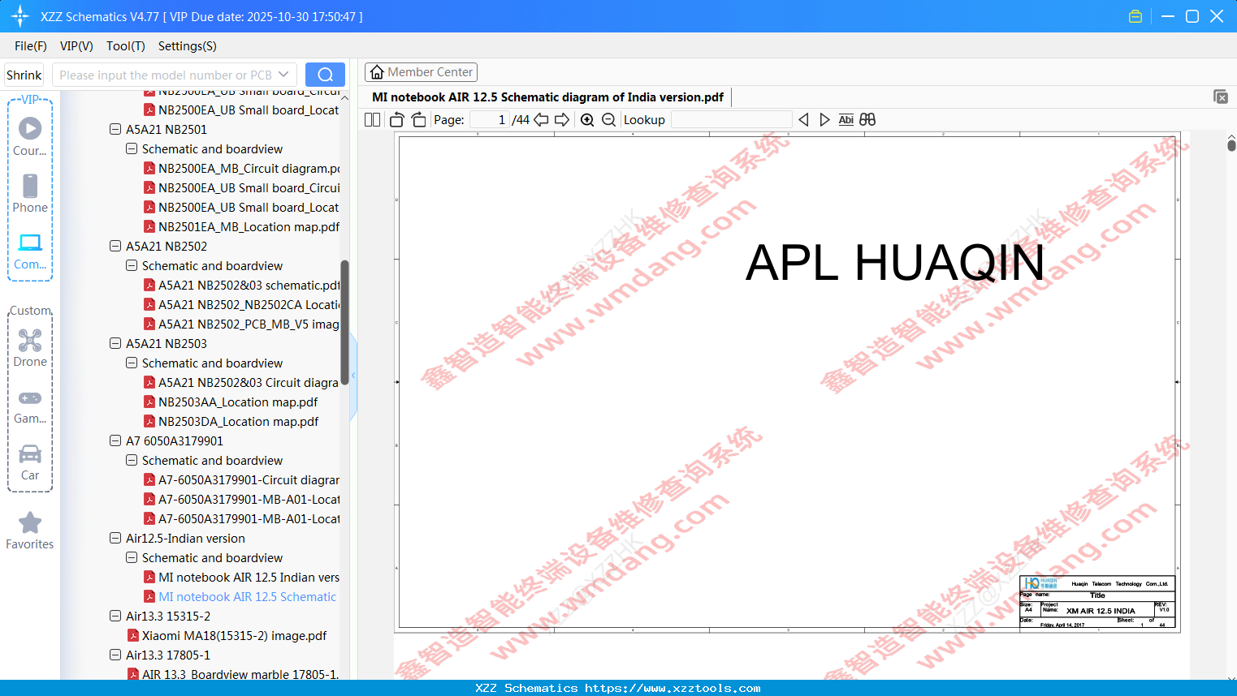
Task: Collapse the A7 6050A3179901 node
Action: (115, 440)
